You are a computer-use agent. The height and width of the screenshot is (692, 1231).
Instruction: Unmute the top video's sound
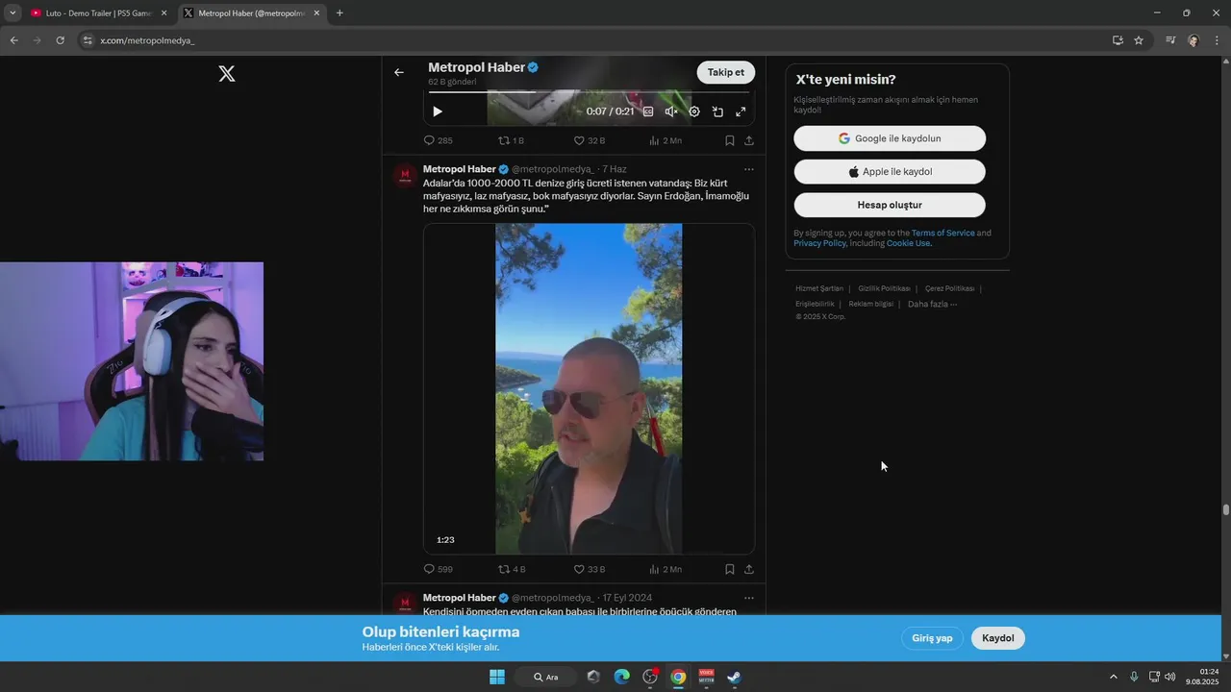click(x=671, y=111)
